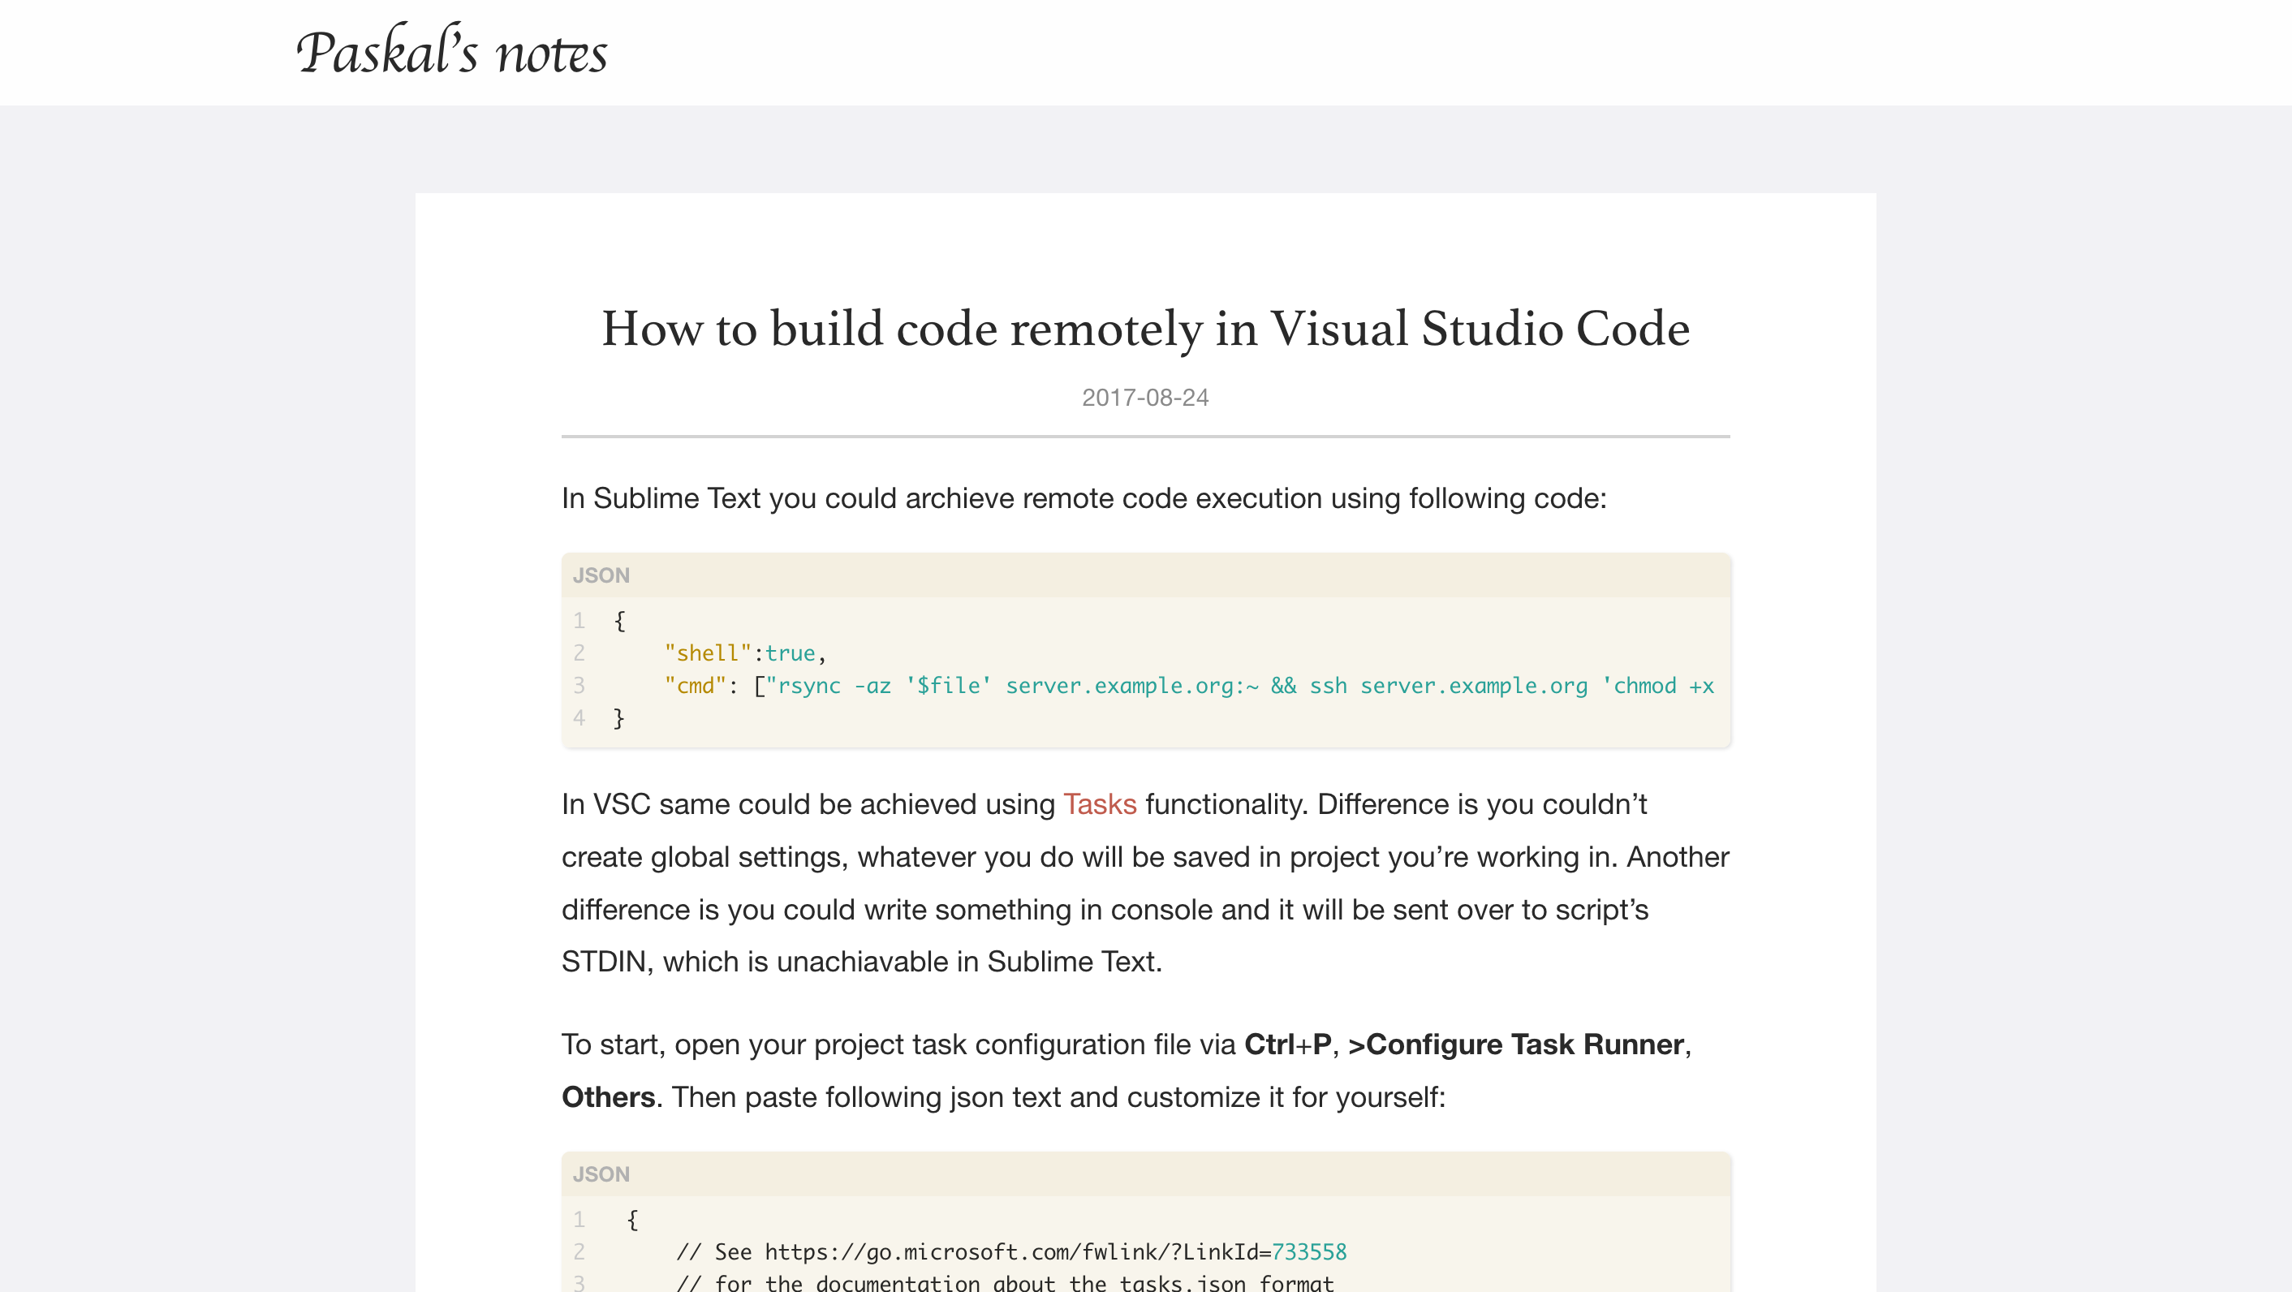This screenshot has width=2292, height=1292.
Task: Click the article title heading
Action: pyautogui.click(x=1145, y=329)
